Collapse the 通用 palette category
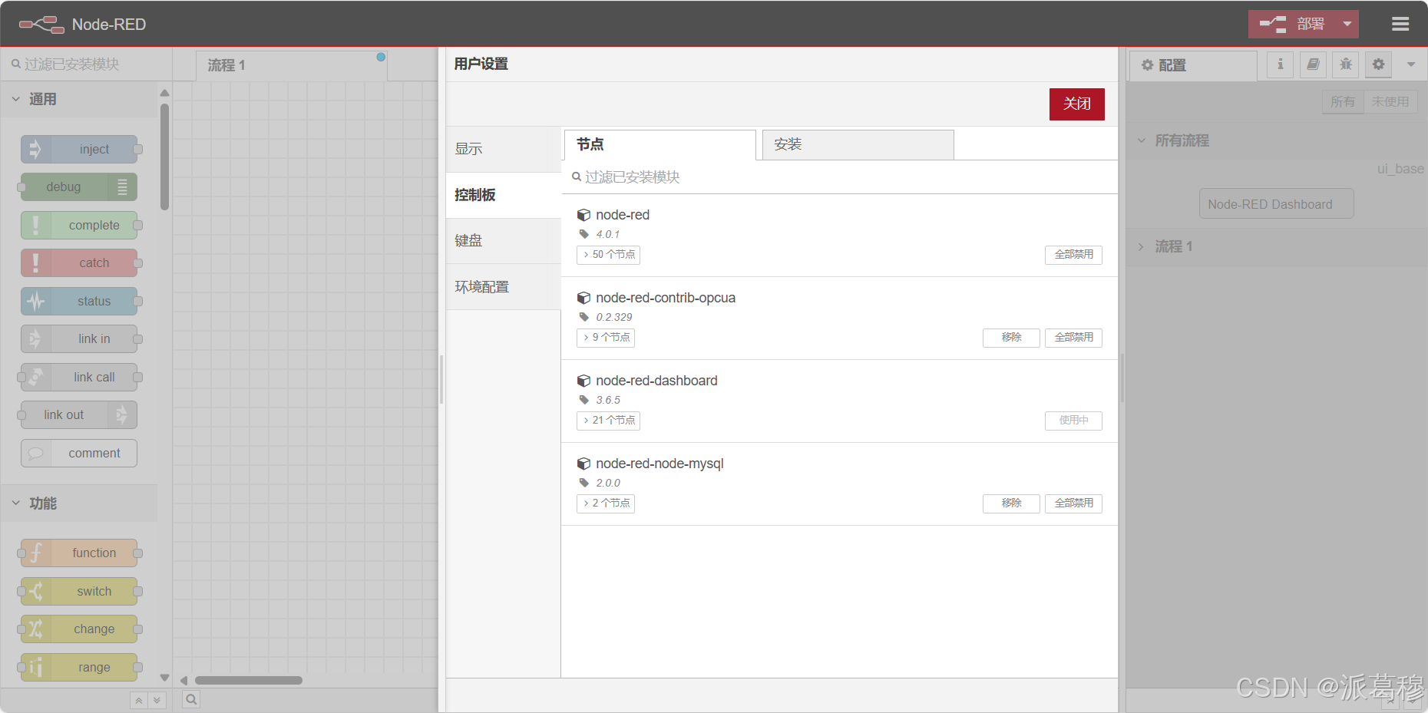The width and height of the screenshot is (1428, 713). pos(79,99)
